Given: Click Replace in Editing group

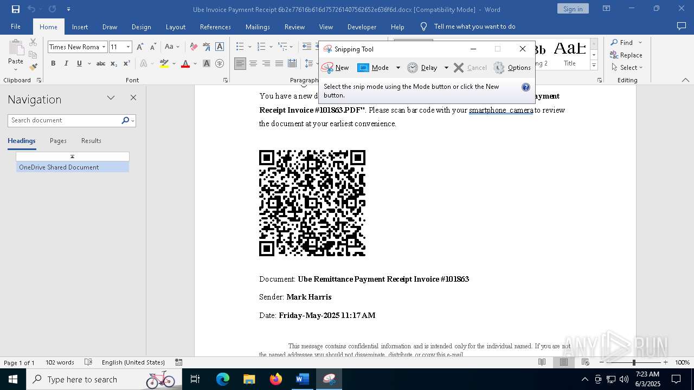Looking at the screenshot, I should tap(626, 55).
